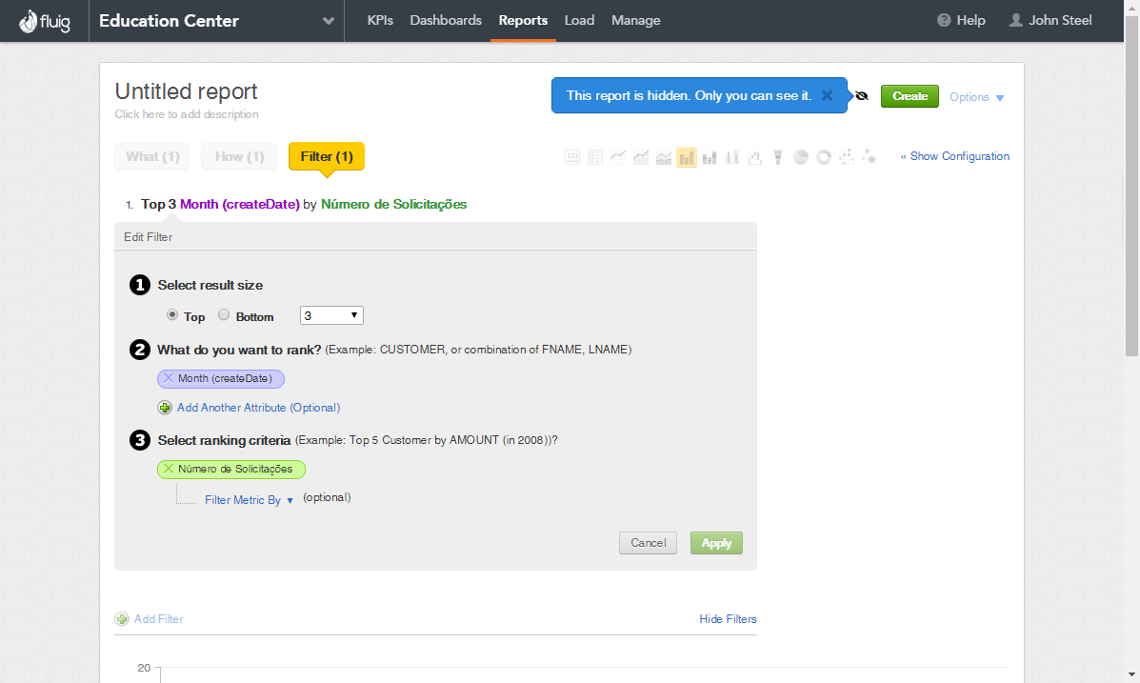Screen dimensions: 1140x683
Task: Remove the Month (createDate) attribute
Action: [169, 378]
